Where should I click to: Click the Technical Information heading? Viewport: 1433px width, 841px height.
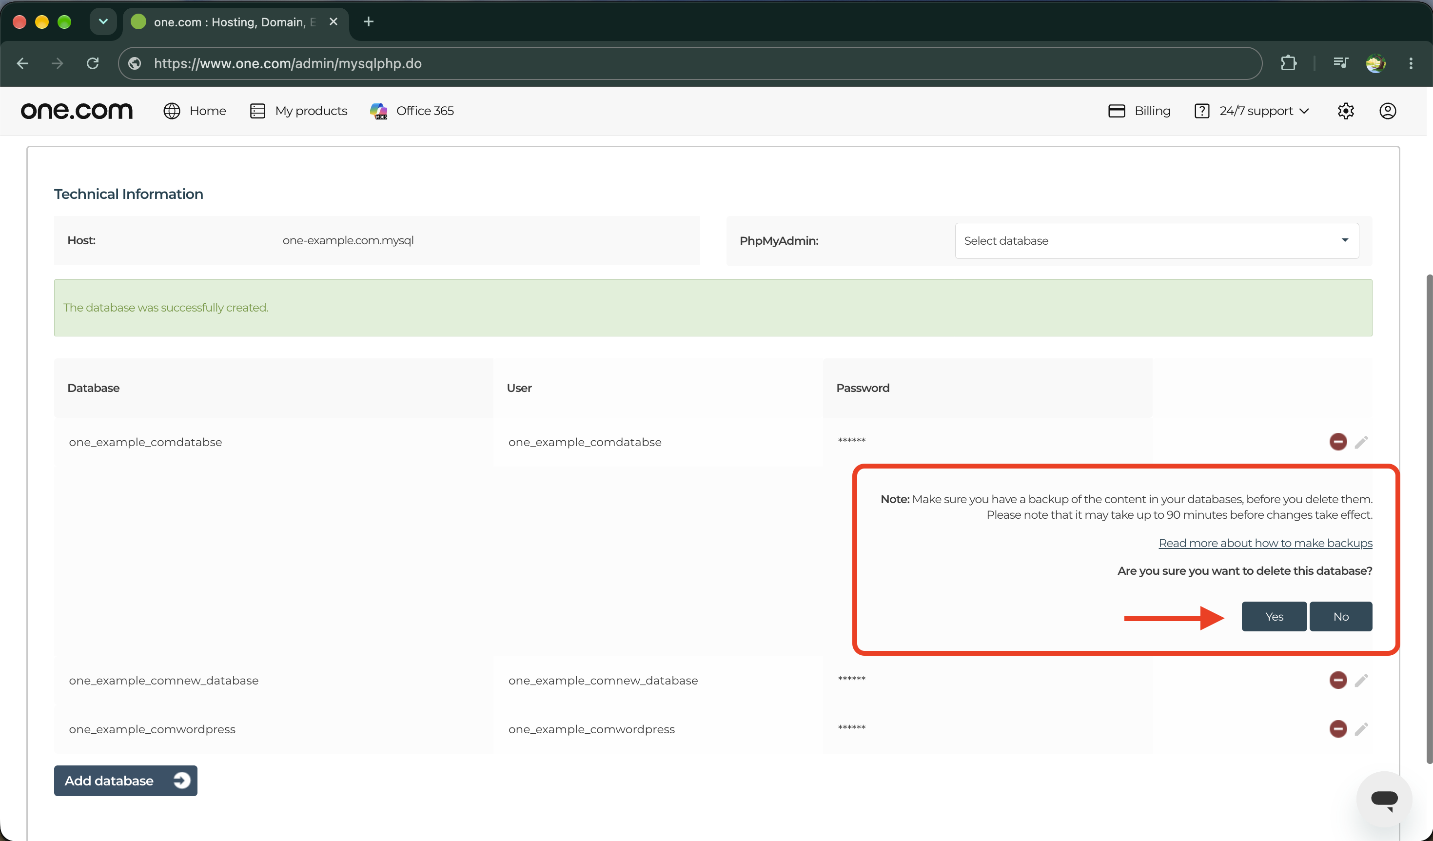click(x=129, y=194)
